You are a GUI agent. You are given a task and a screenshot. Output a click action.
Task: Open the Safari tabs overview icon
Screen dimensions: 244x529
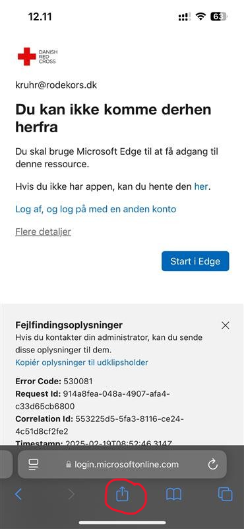[x=225, y=495]
